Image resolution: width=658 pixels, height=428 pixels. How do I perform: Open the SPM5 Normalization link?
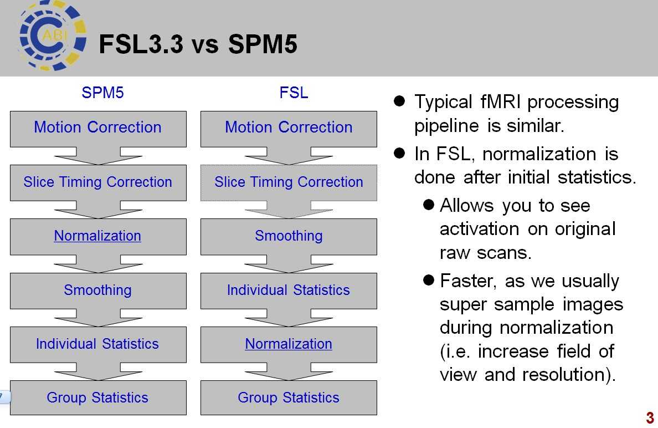pyautogui.click(x=97, y=236)
